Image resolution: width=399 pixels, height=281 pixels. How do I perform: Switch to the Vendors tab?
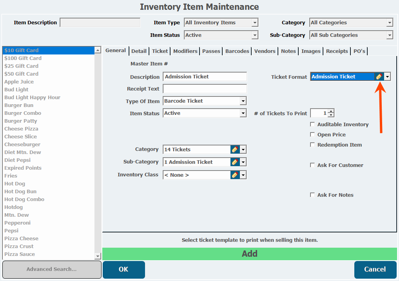(265, 51)
